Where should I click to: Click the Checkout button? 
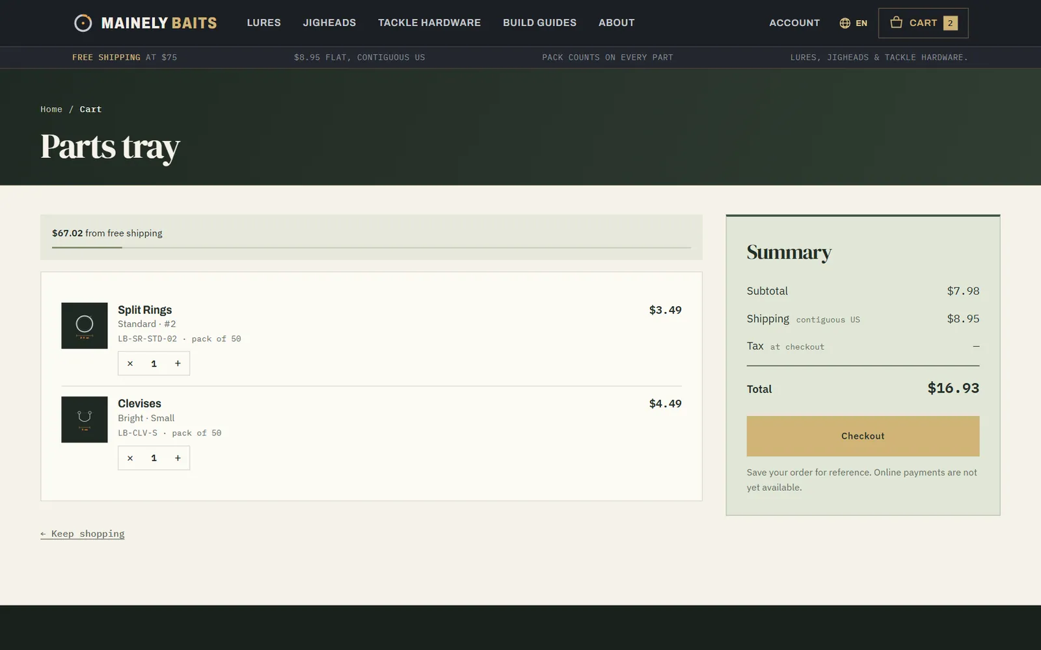[x=863, y=436]
